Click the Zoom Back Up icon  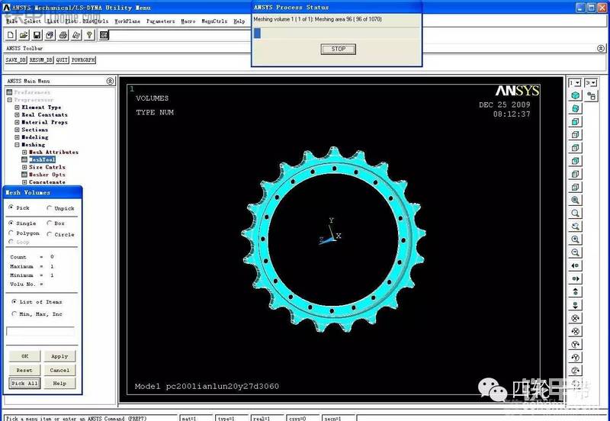tap(576, 227)
